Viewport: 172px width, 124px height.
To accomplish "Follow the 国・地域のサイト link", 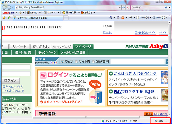I will tap(145, 33).
